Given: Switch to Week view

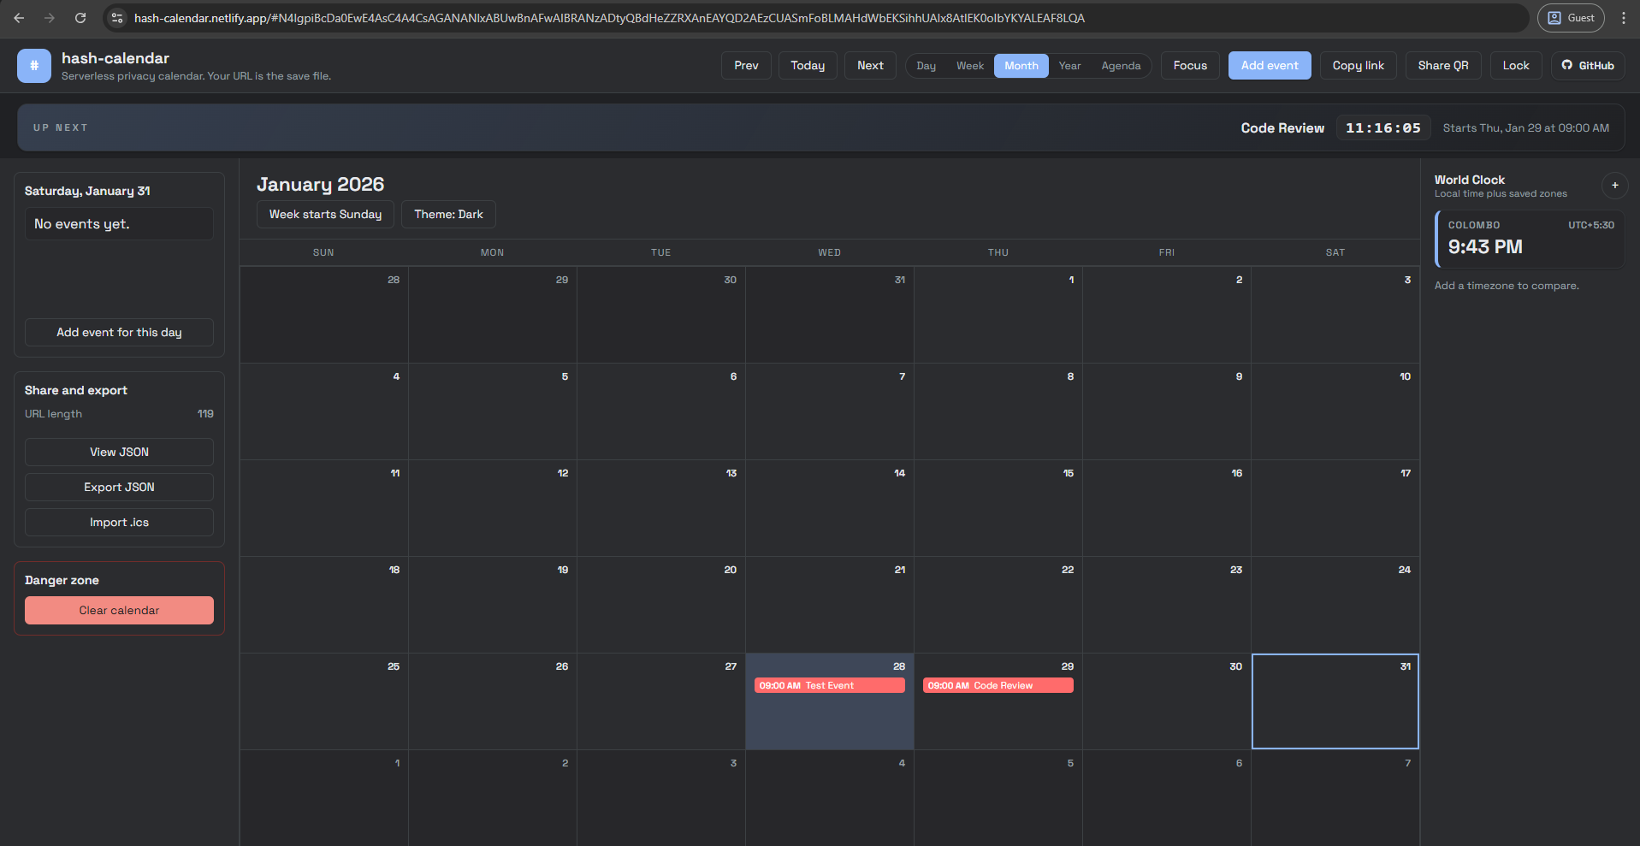Looking at the screenshot, I should tap(969, 65).
